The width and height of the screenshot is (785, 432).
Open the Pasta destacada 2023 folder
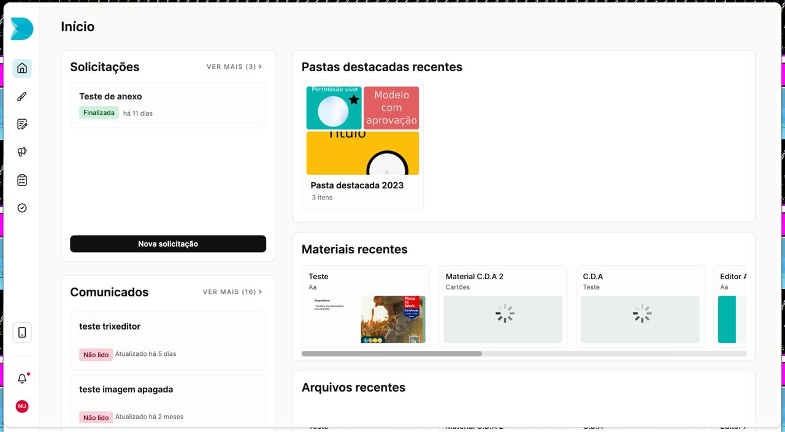(362, 146)
